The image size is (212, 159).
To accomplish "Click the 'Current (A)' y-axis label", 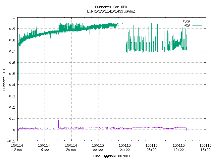I will click(4, 79).
